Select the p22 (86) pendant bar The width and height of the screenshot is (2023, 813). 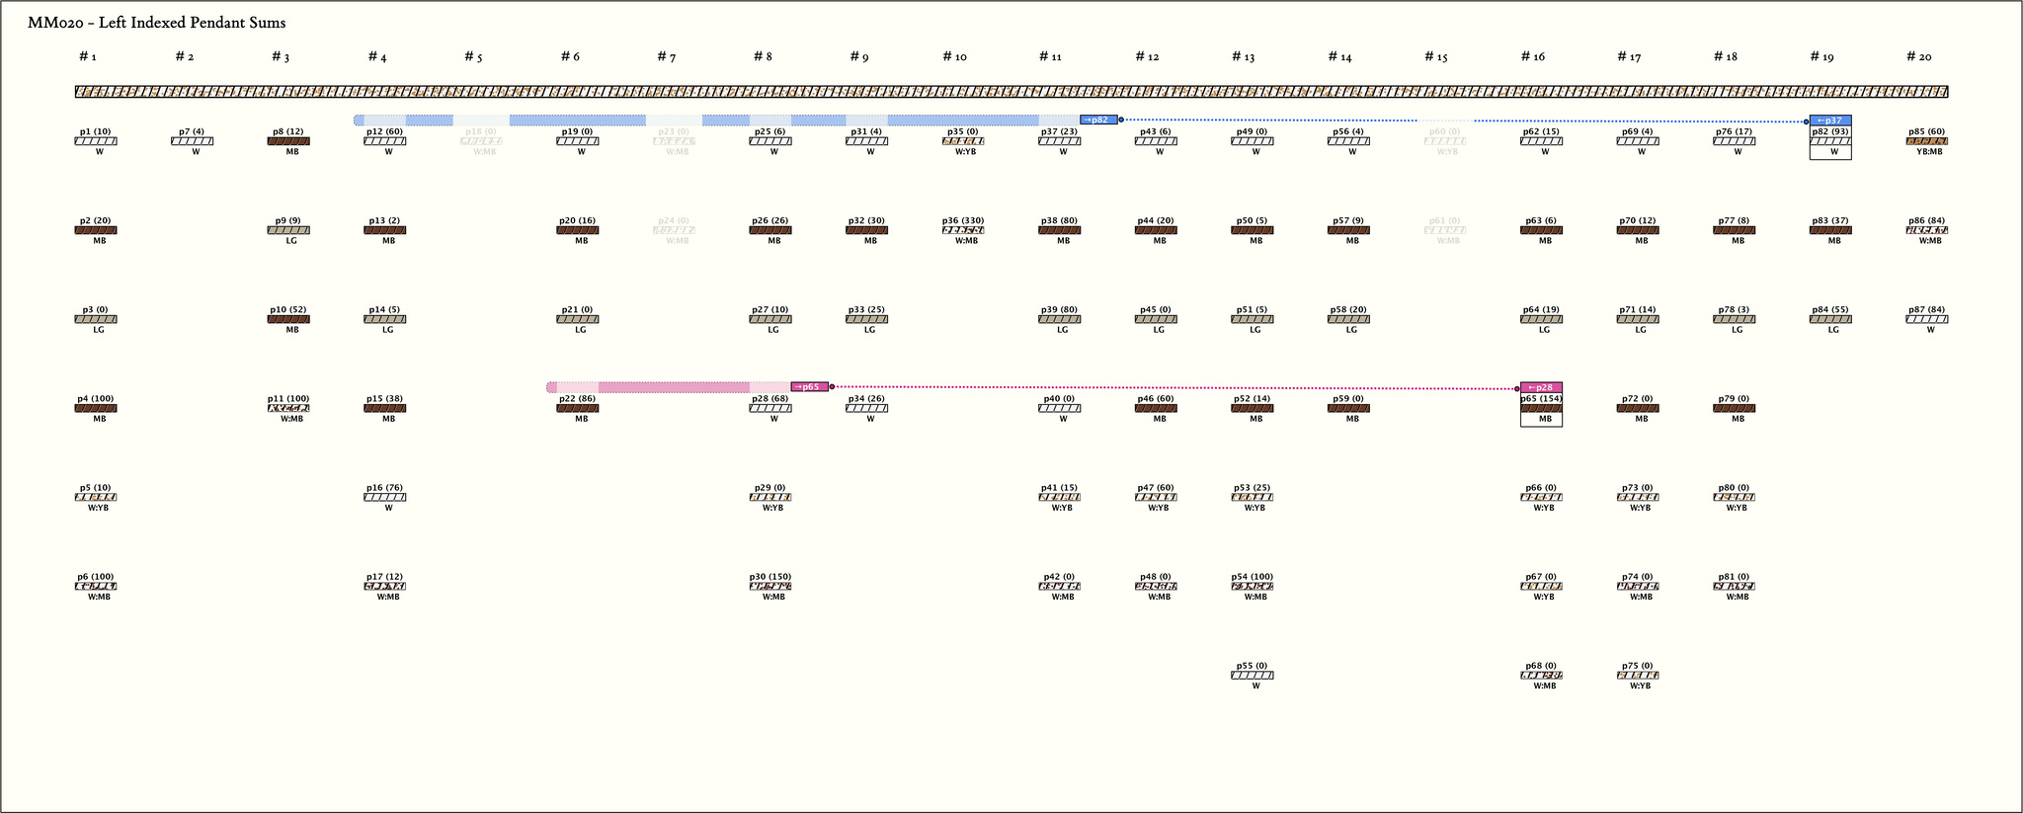pyautogui.click(x=578, y=408)
